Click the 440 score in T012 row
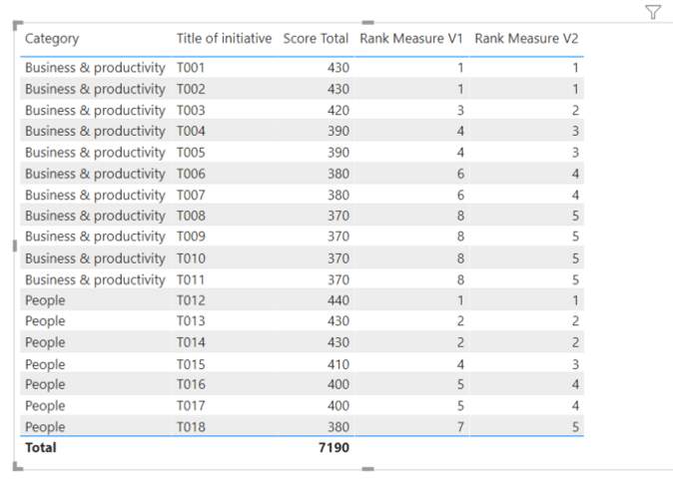The width and height of the screenshot is (673, 482). point(338,300)
